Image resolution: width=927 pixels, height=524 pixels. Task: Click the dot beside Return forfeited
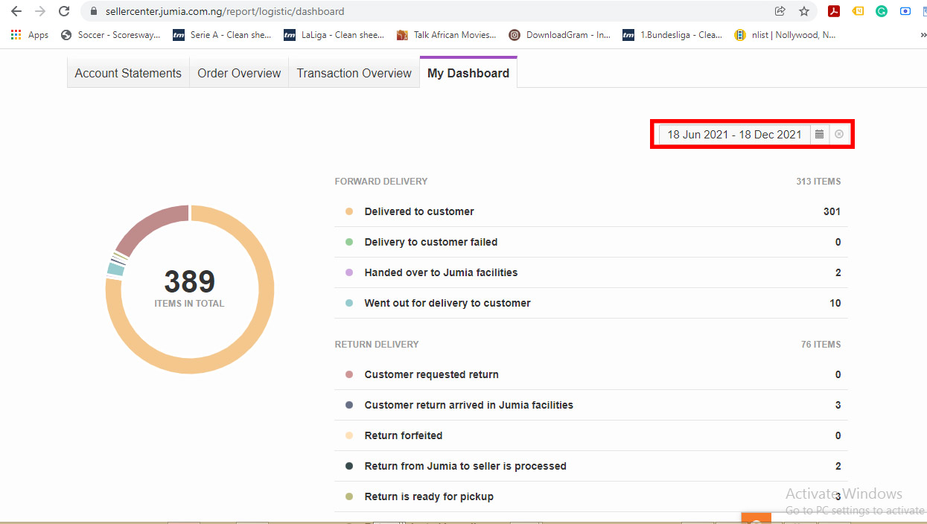click(349, 435)
